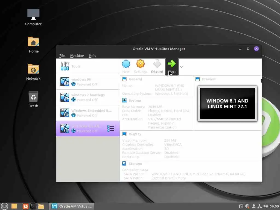Click the panel clock showing 06:09

[274, 206]
